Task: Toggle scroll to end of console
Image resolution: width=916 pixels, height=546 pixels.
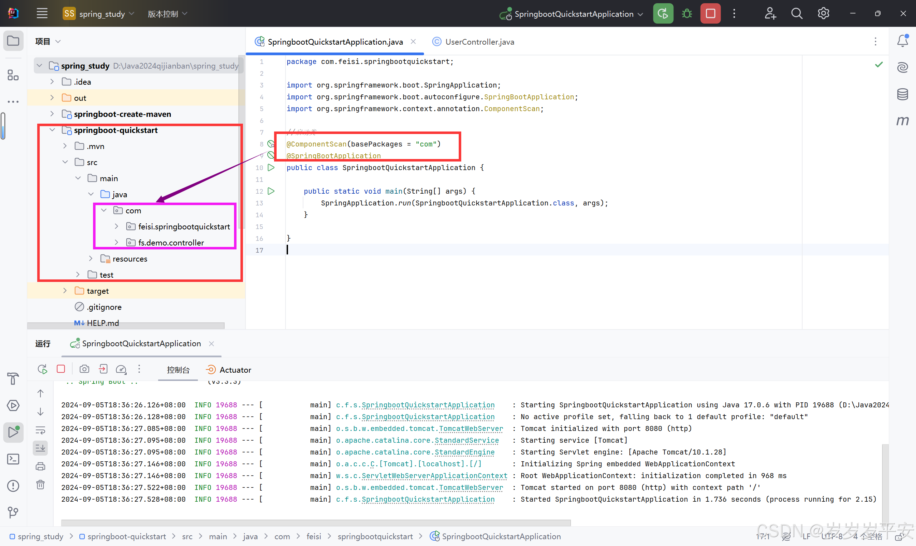Action: click(40, 448)
